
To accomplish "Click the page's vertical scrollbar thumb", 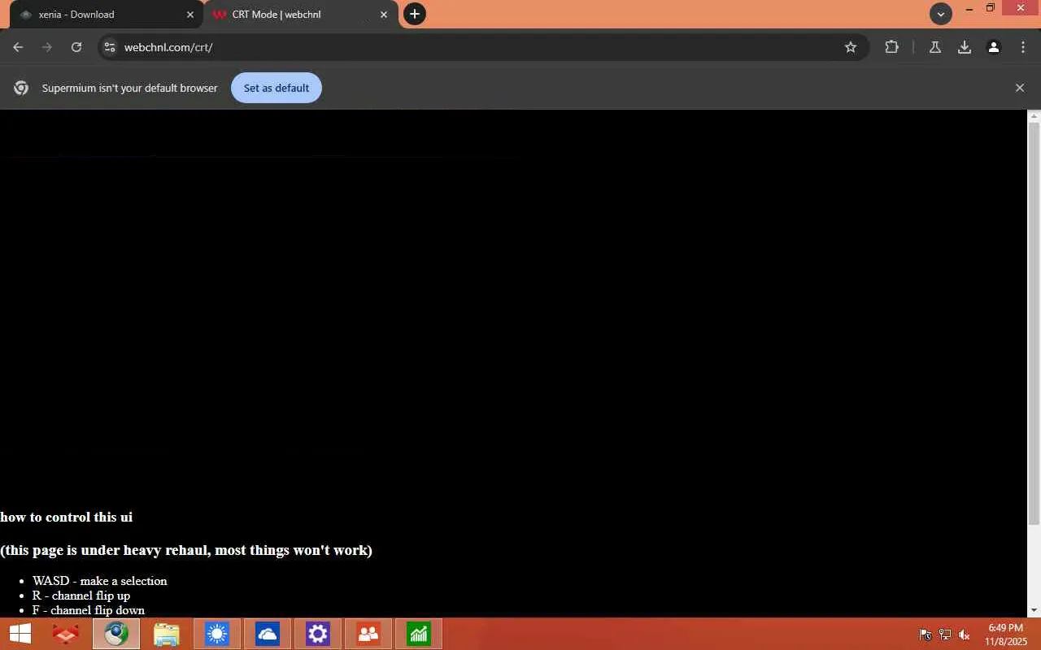I will (x=1034, y=323).
